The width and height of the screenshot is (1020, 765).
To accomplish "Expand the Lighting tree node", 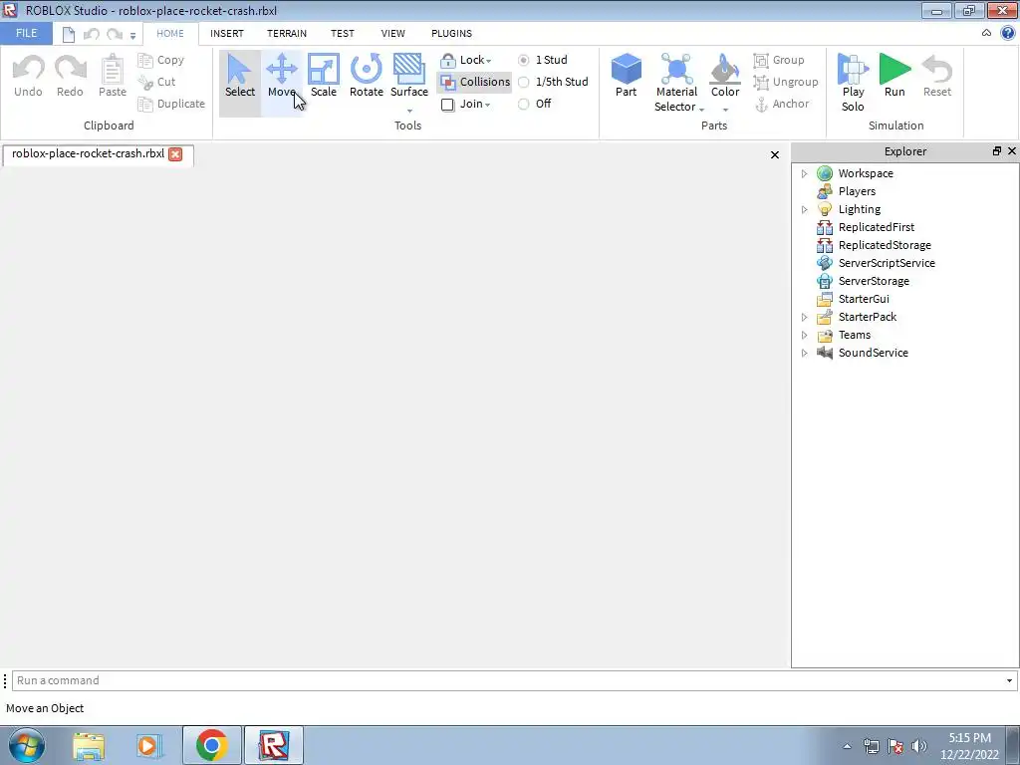I will point(804,209).
